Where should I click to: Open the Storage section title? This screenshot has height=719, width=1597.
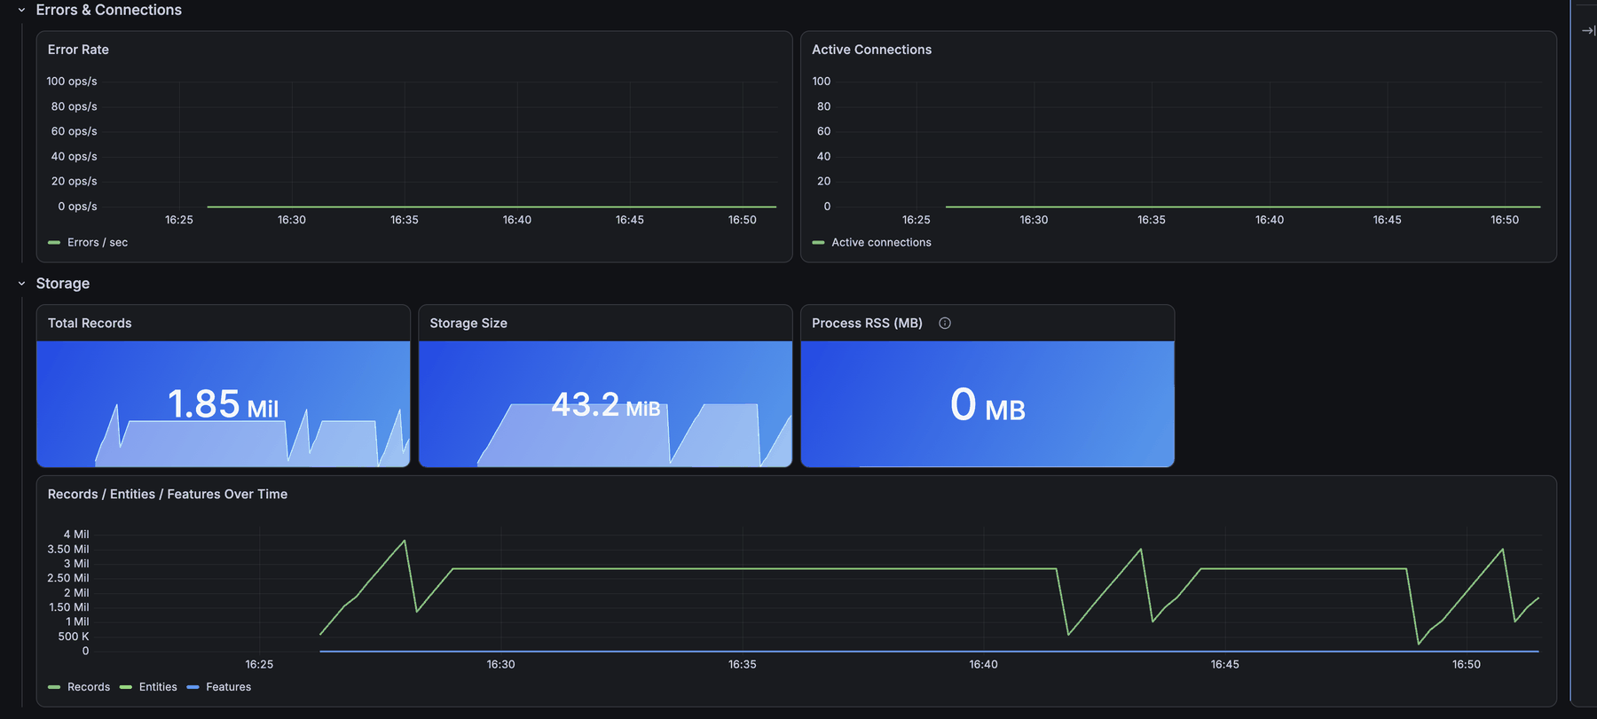point(63,284)
